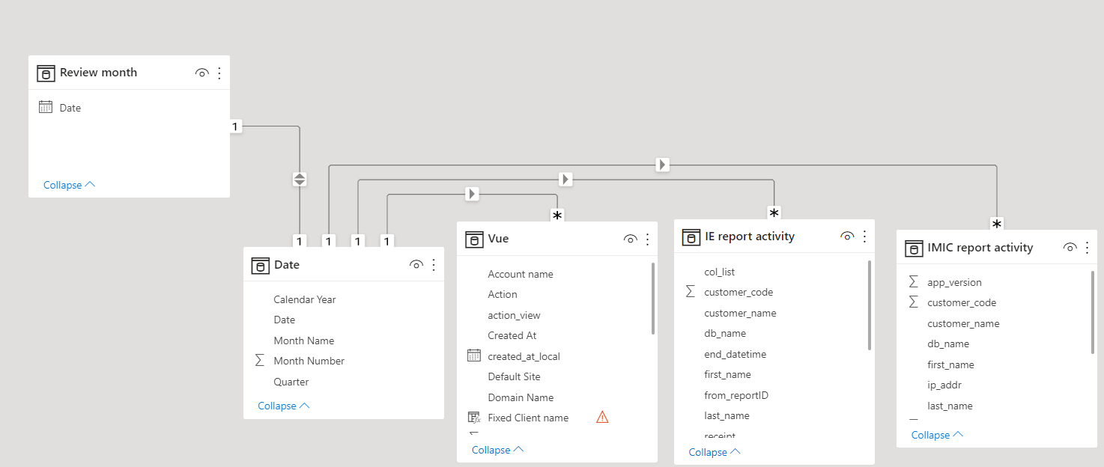Click the sigma icon beside app_version
This screenshot has width=1104, height=467.
tap(913, 282)
